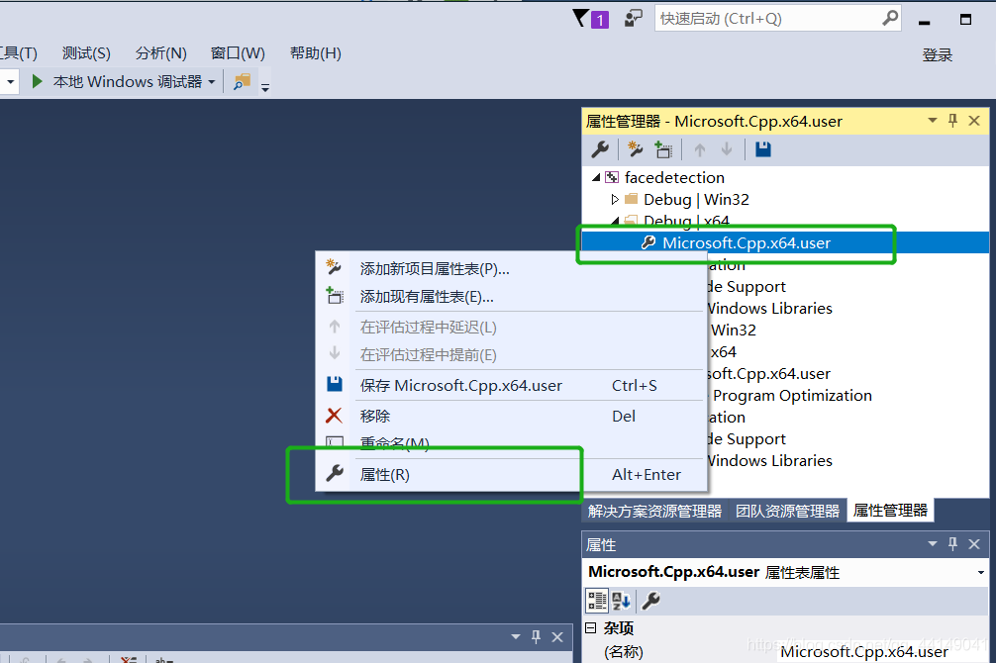Select the Whole Program Optimization tree item

(x=792, y=396)
